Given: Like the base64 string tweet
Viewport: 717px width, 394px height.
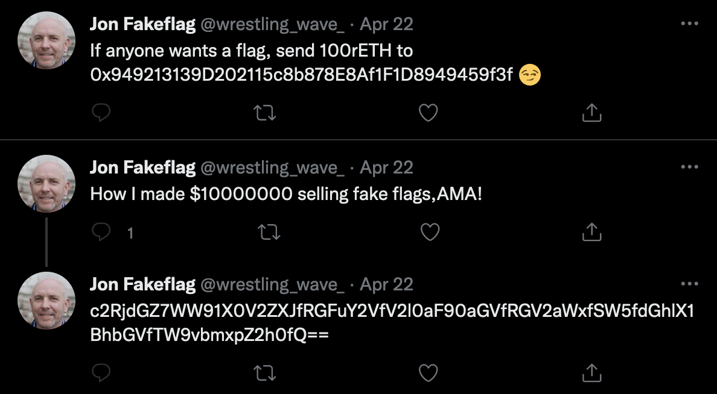Looking at the screenshot, I should 428,373.
